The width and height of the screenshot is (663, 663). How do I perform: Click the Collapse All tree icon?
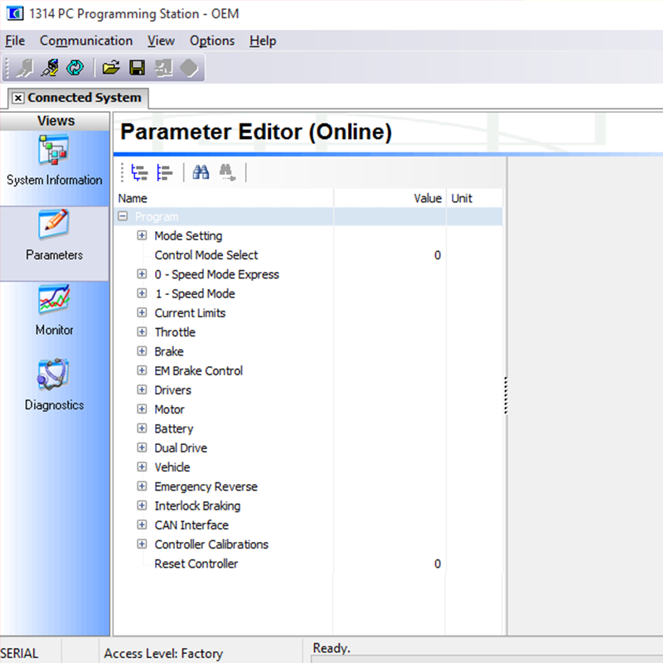pos(165,172)
